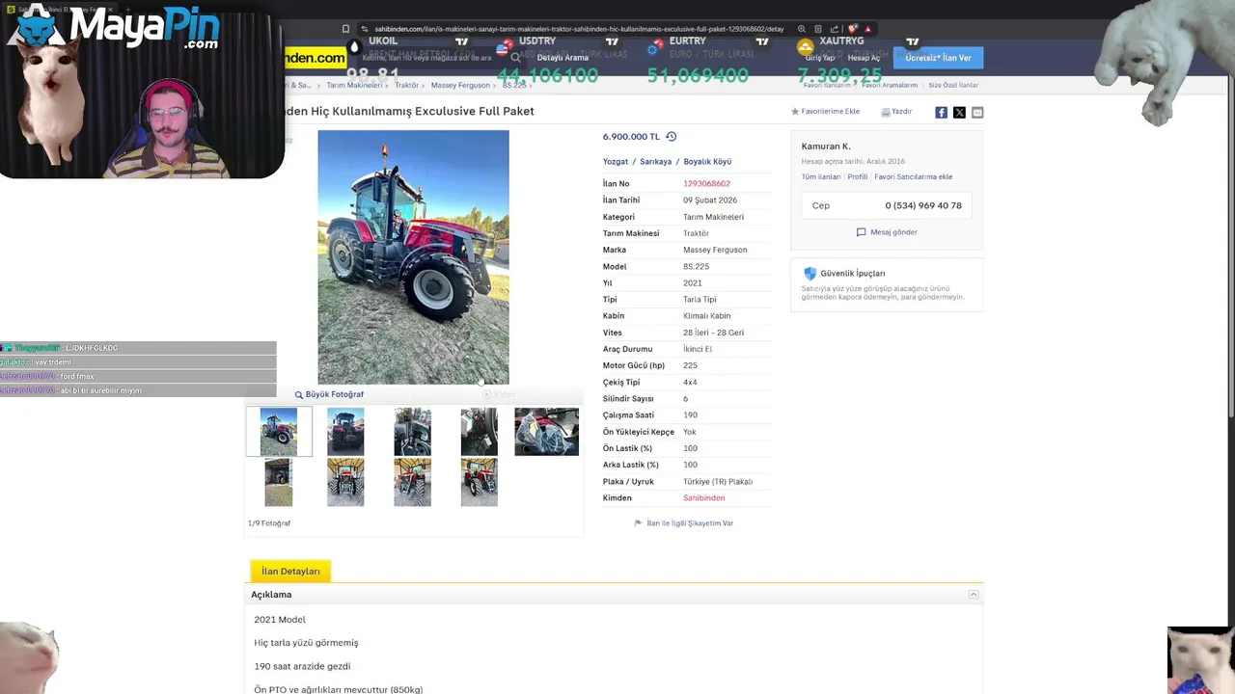Click the Sarıkaya location link
Image resolution: width=1235 pixels, height=694 pixels.
click(655, 162)
